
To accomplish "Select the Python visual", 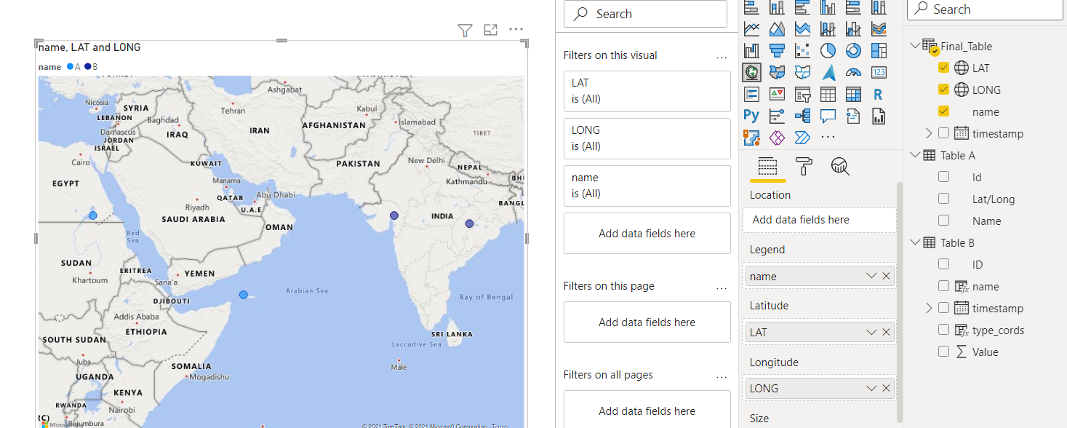I will (751, 115).
